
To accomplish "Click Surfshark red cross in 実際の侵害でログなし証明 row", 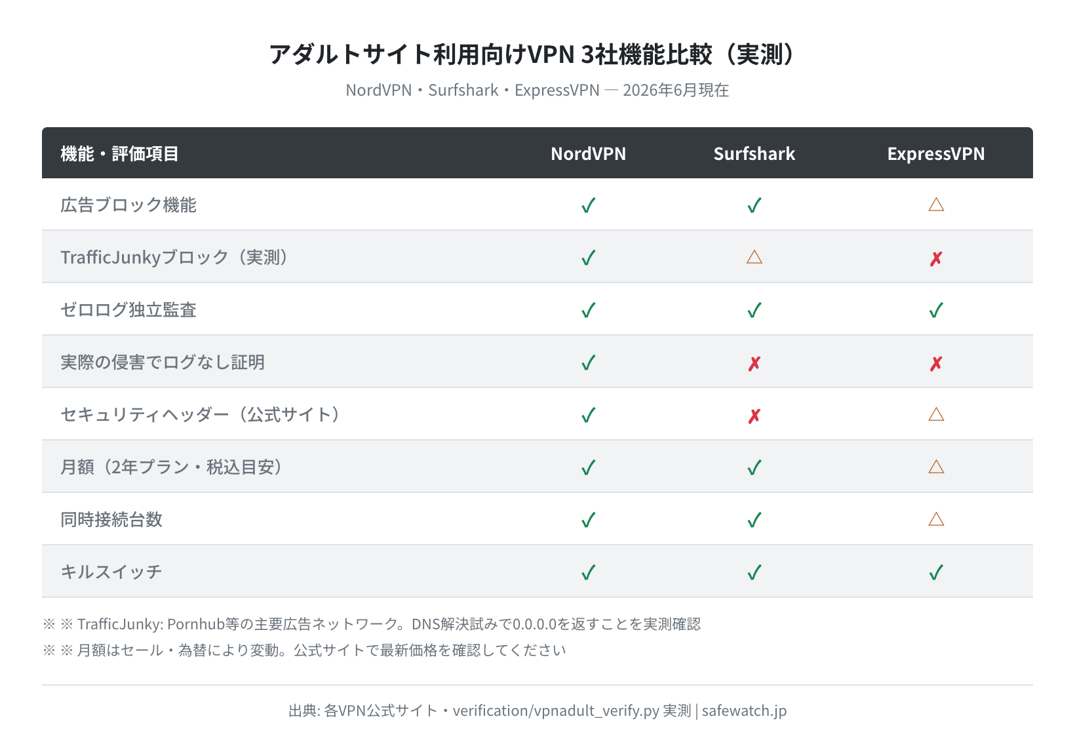I will pos(754,364).
